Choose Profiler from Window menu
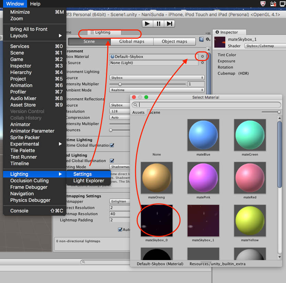The image size is (286, 283). click(35, 92)
